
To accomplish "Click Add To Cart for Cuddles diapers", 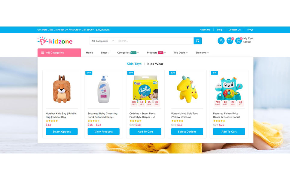I will [x=145, y=132].
